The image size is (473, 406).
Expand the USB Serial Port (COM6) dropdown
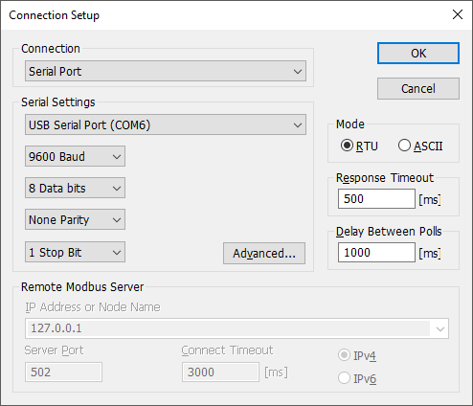166,124
